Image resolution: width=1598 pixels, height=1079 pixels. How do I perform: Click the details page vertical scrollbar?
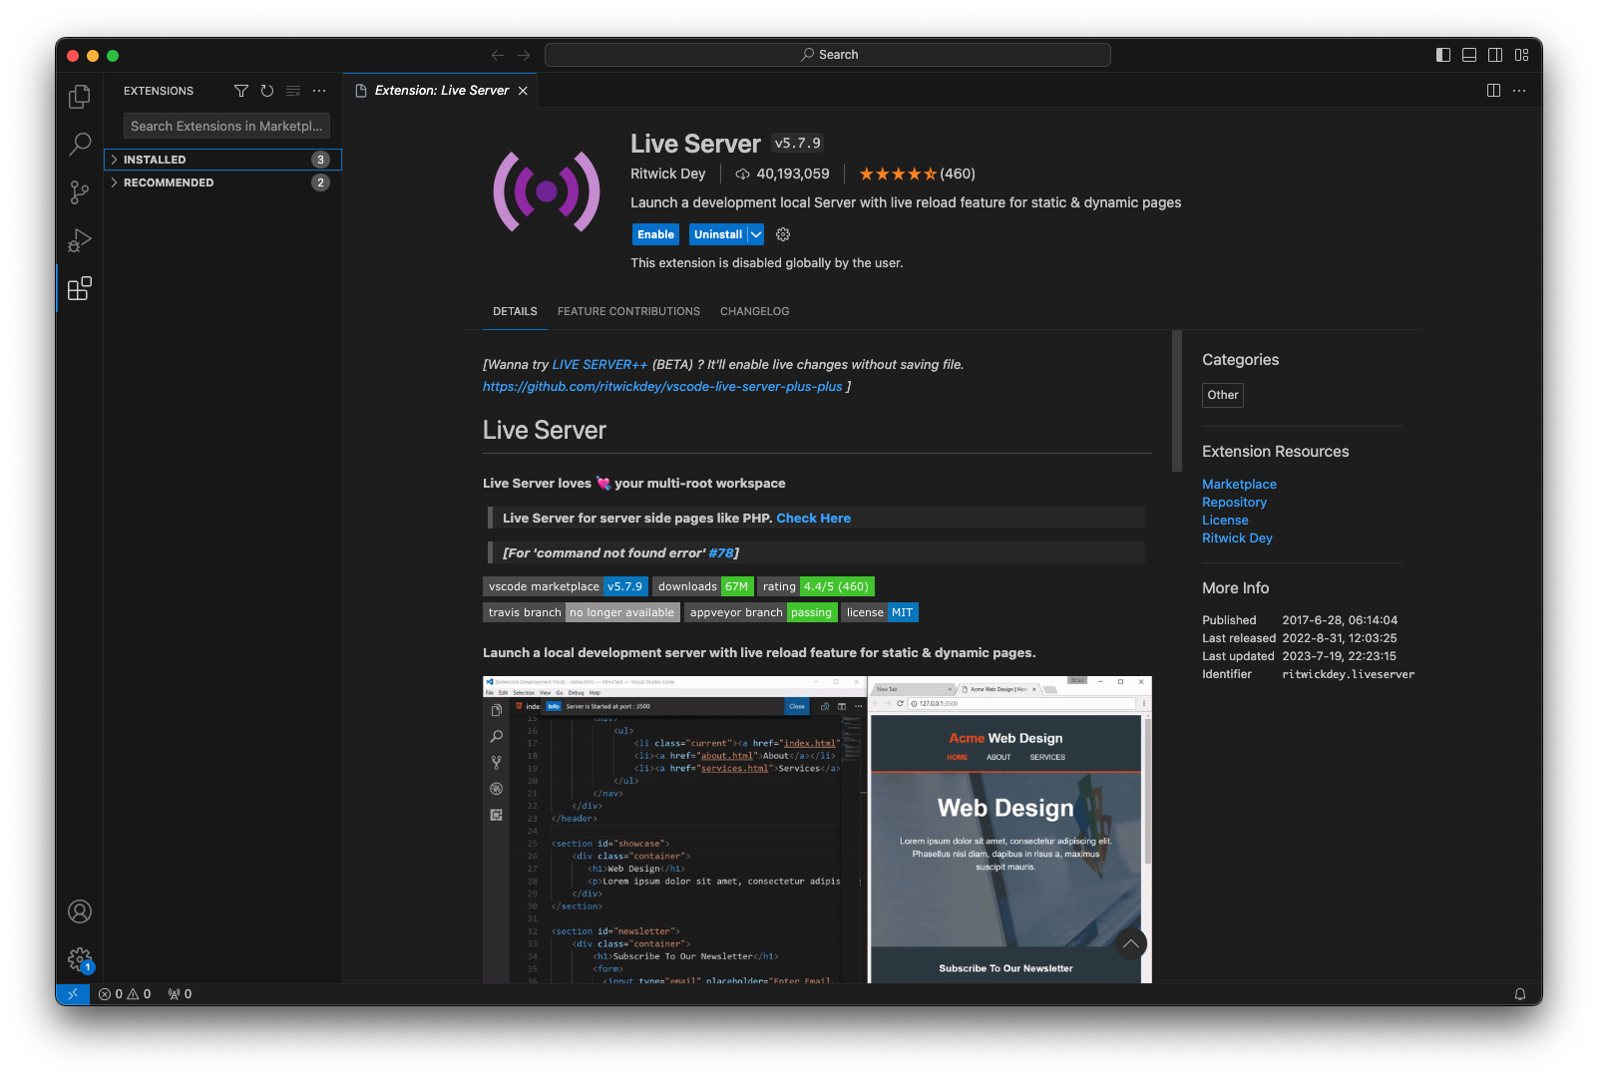click(x=1177, y=401)
